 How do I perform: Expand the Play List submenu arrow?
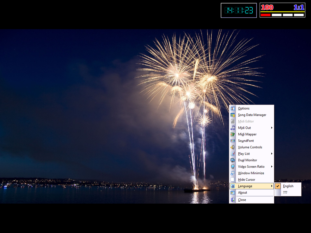click(x=272, y=154)
